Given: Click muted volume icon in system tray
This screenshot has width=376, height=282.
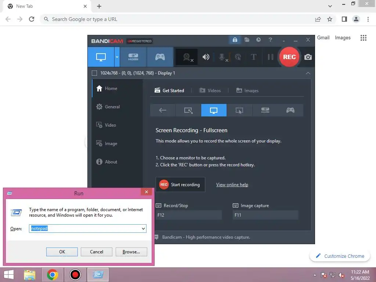Looking at the screenshot, I should coord(341,275).
